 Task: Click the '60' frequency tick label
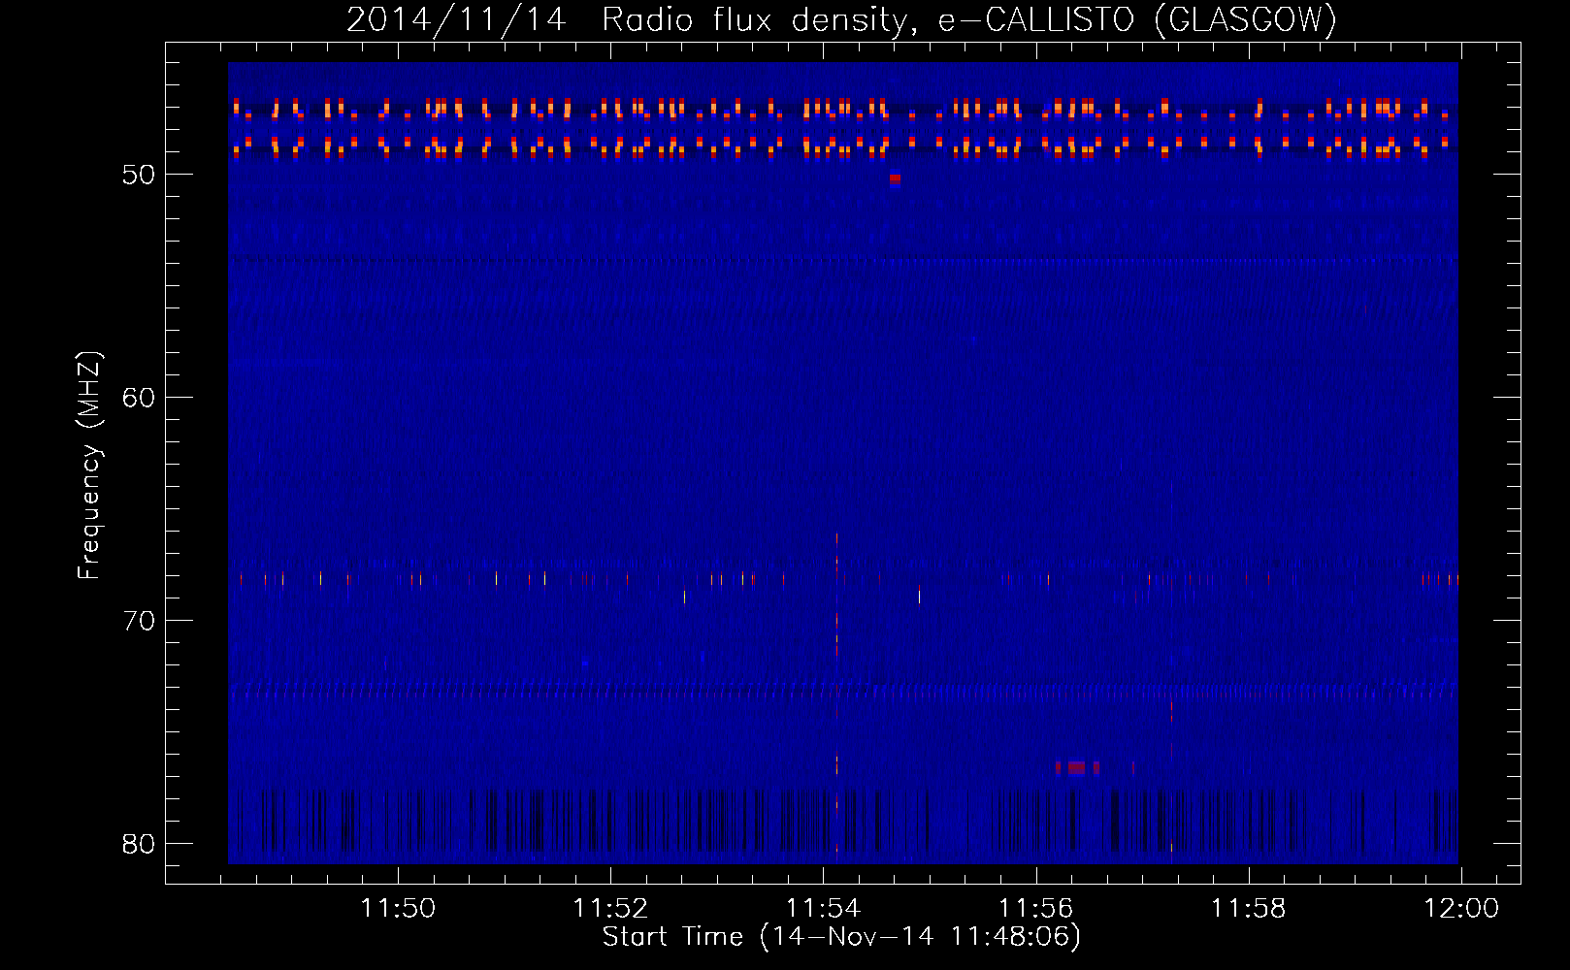tap(139, 398)
